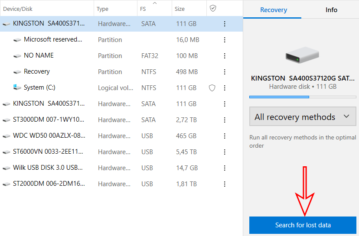This screenshot has height=236, width=359.
Task: Click the KINGSTON SA400S37120G SAT... title
Action: point(303,78)
